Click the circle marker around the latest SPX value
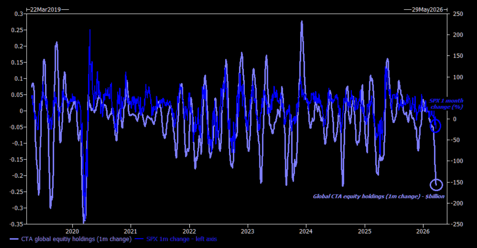 (436, 125)
